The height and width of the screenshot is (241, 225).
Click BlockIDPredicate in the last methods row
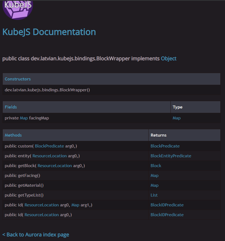tap(167, 215)
